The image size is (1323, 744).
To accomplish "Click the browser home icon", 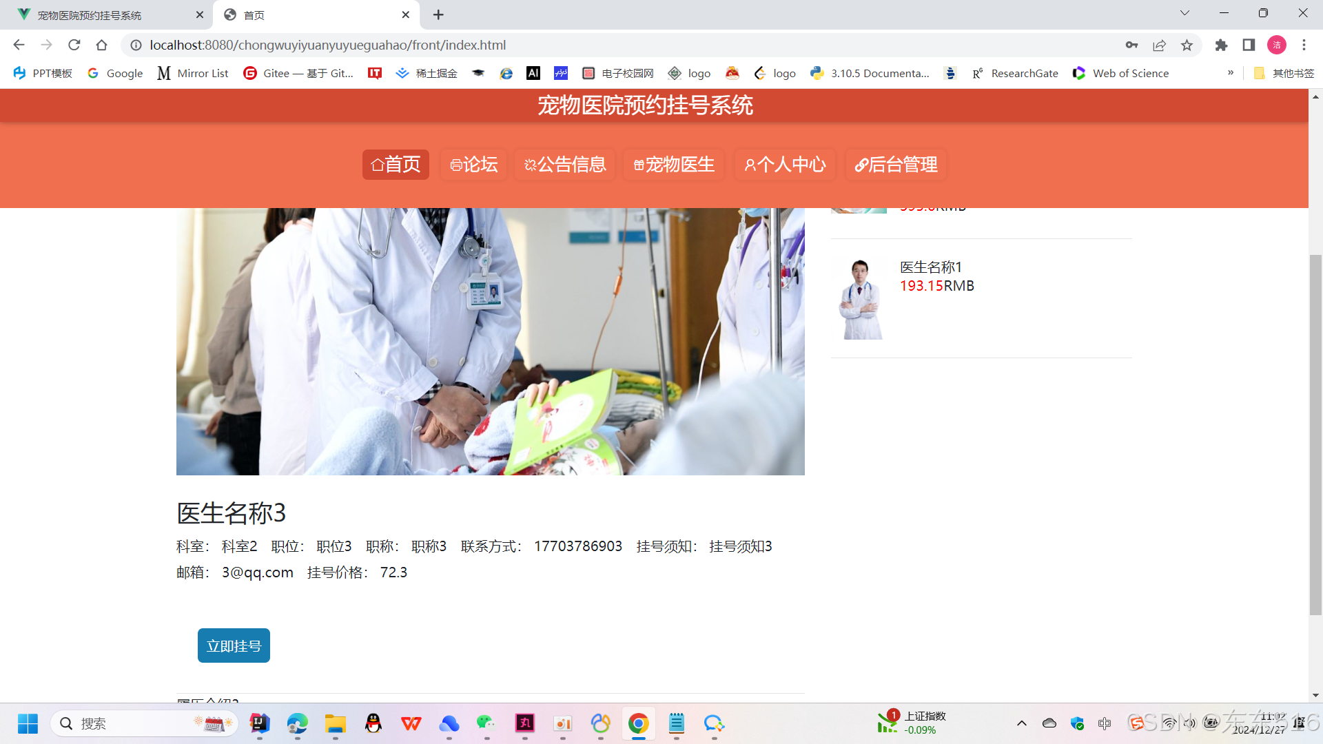I will click(x=102, y=45).
